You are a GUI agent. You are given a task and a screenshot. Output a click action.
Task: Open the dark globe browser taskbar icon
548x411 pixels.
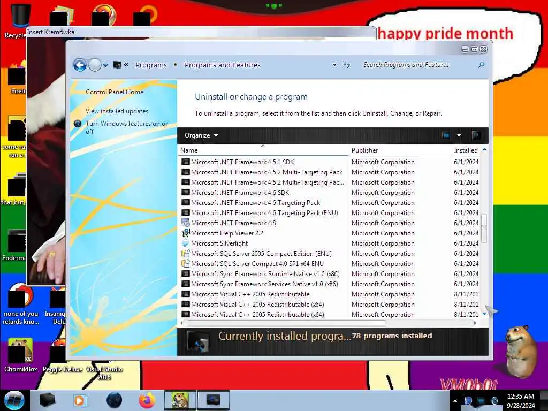pyautogui.click(x=115, y=400)
